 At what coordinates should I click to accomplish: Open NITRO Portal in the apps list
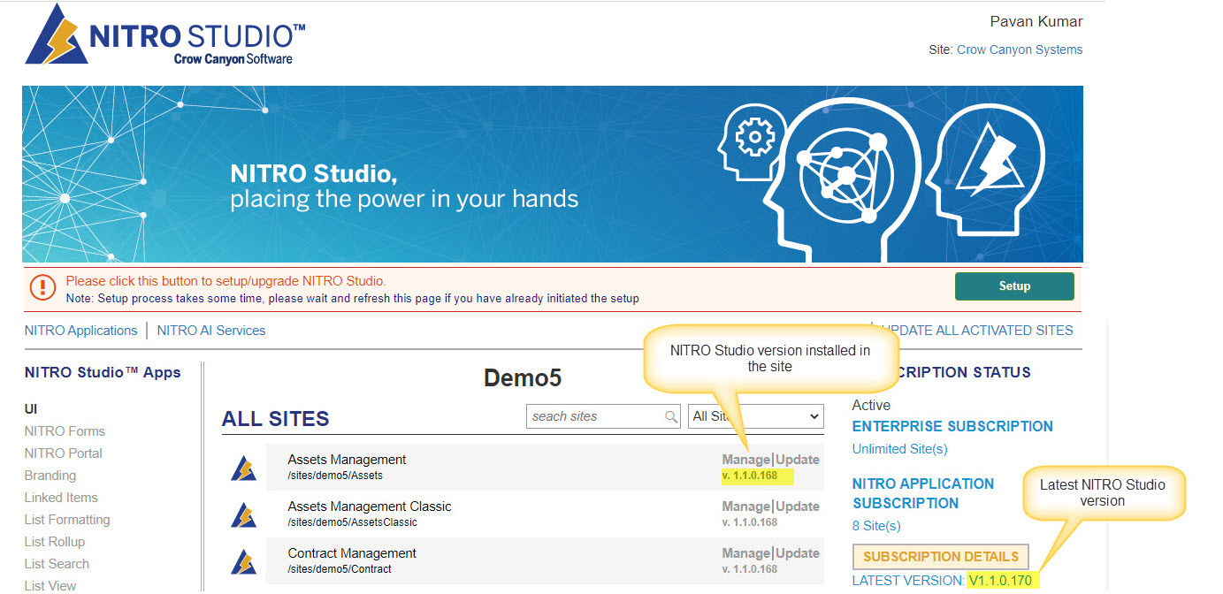coord(64,453)
